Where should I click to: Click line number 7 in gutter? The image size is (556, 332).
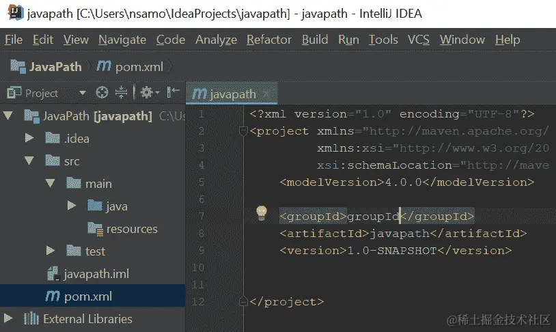tap(201, 216)
